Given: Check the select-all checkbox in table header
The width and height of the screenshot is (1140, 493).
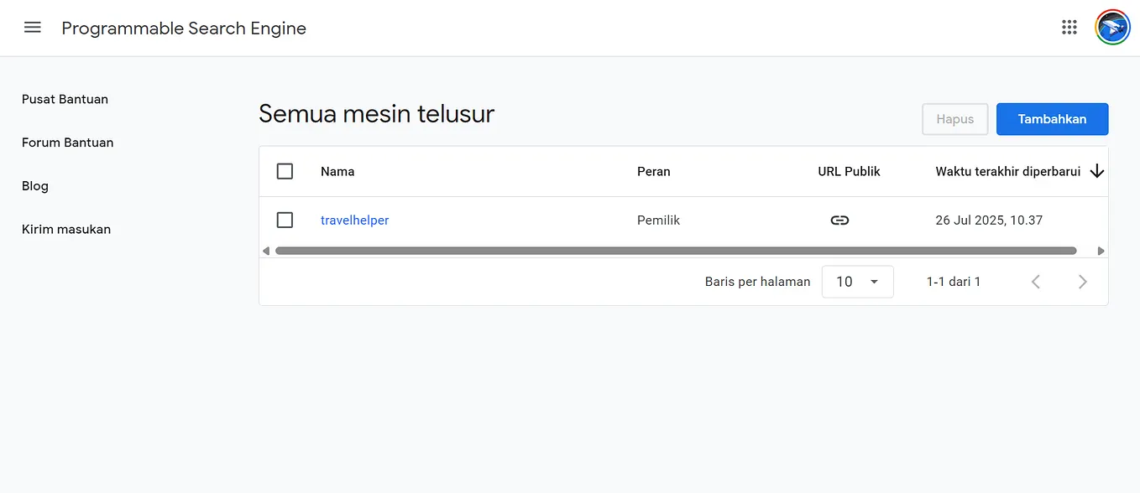Looking at the screenshot, I should (285, 171).
